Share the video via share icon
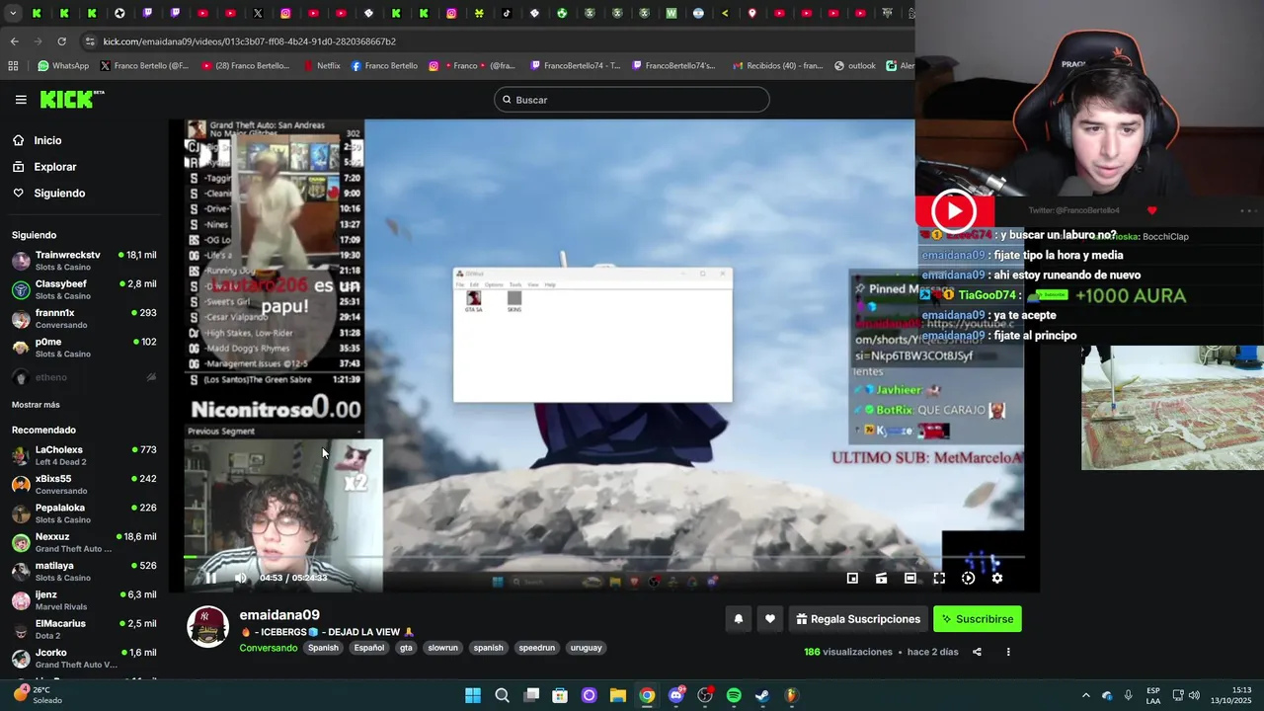The height and width of the screenshot is (711, 1264). (977, 652)
